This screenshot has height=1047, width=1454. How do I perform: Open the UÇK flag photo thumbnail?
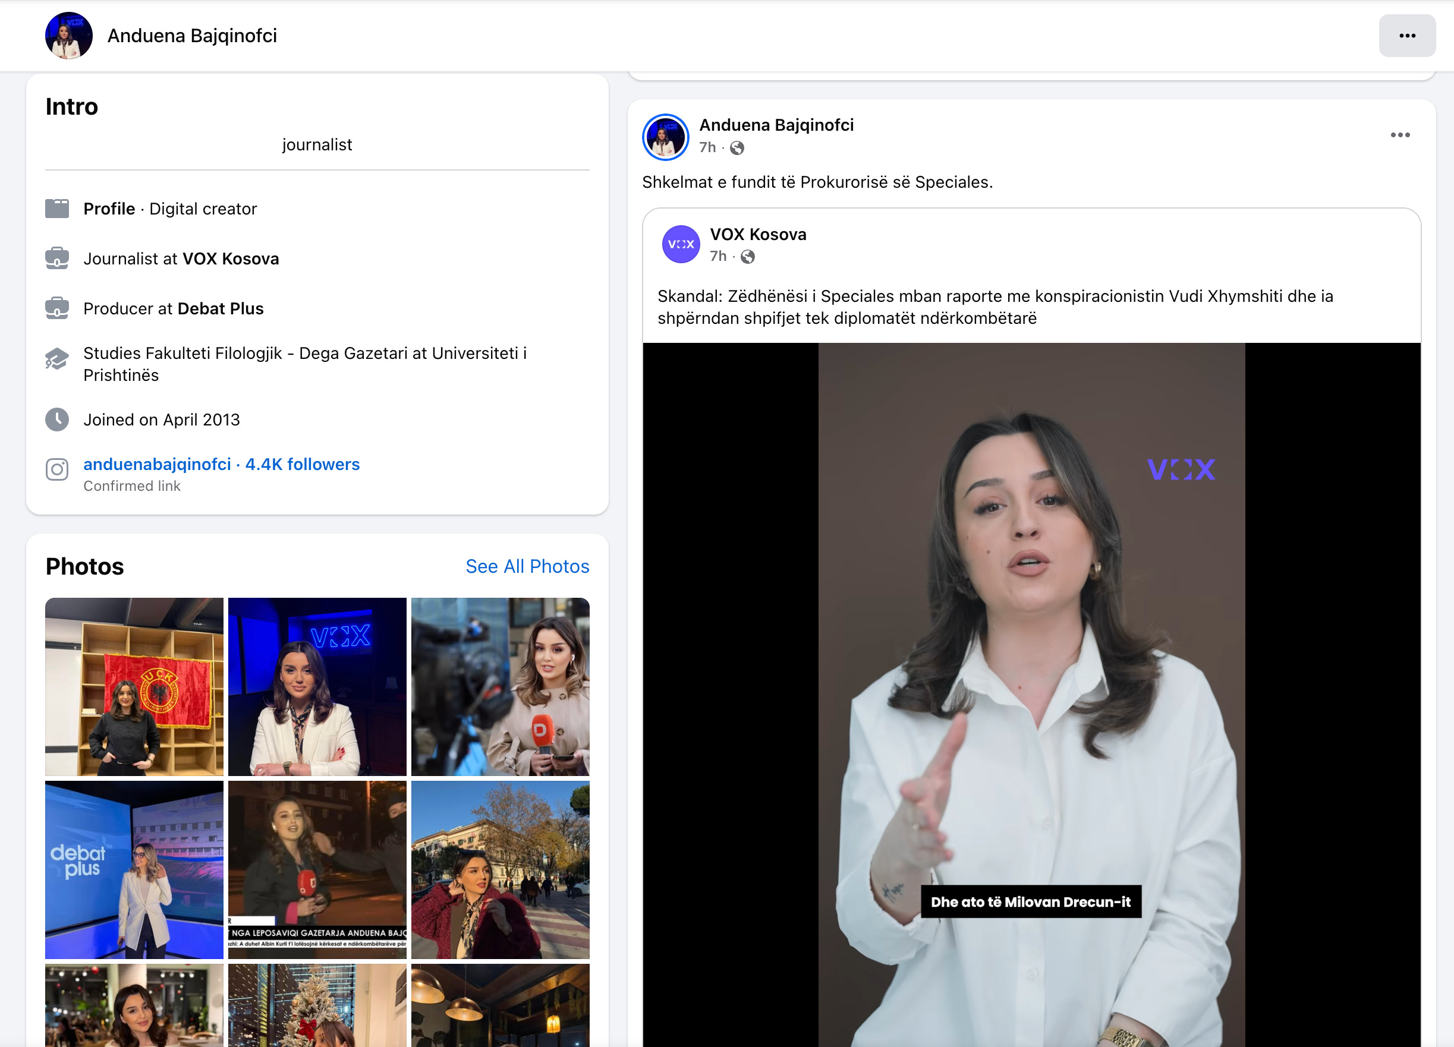(134, 686)
